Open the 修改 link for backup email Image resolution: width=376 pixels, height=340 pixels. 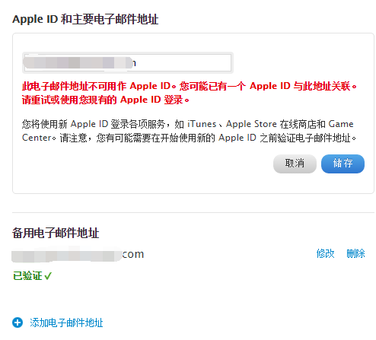coord(325,253)
